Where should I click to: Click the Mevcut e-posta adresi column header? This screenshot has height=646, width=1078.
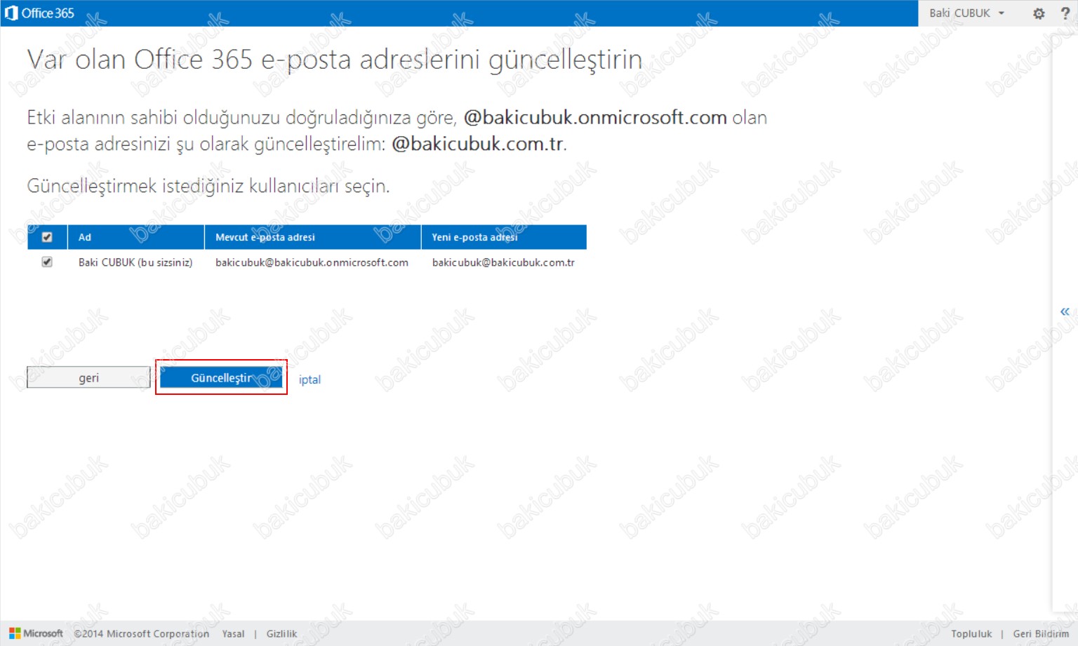(312, 237)
